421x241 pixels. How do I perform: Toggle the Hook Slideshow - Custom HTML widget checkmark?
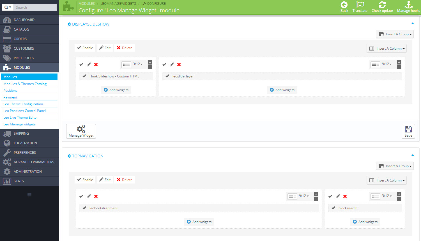[84, 76]
